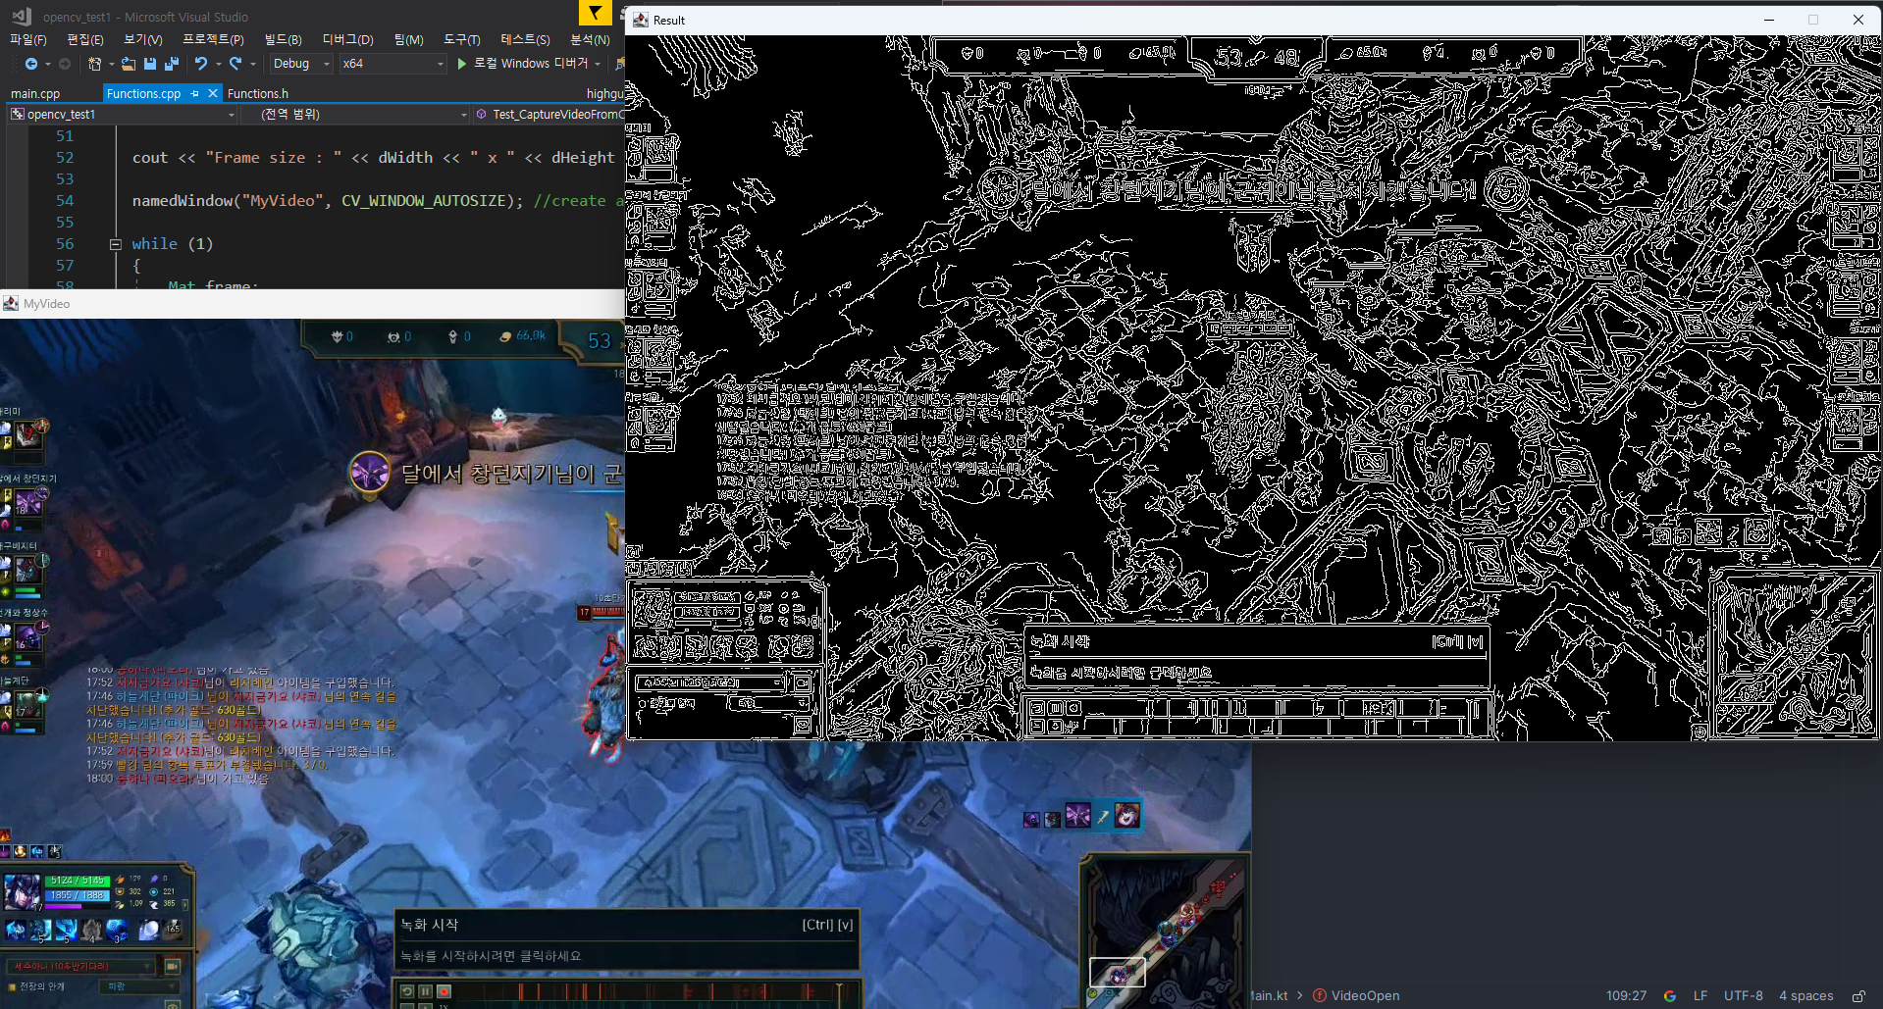The height and width of the screenshot is (1009, 1883).
Task: Click the Visual Studio logo icon
Action: [22, 16]
